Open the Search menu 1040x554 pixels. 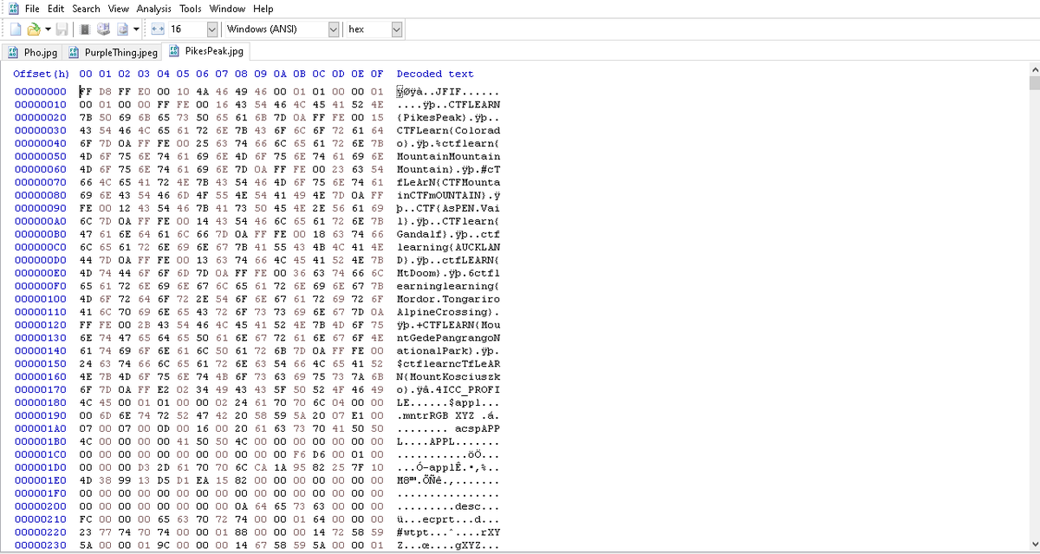pyautogui.click(x=87, y=9)
